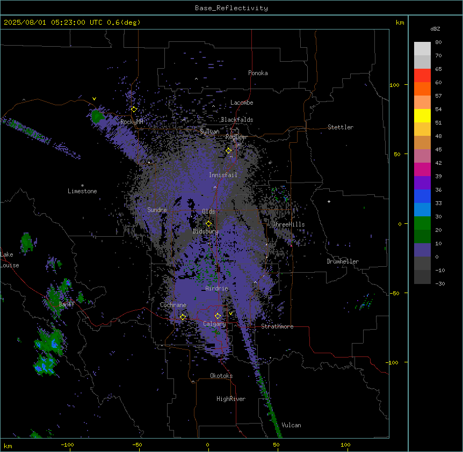Screen dimensions: 463x452
Task: Select the blue 36 dBZ legend swatch
Action: pyautogui.click(x=422, y=196)
